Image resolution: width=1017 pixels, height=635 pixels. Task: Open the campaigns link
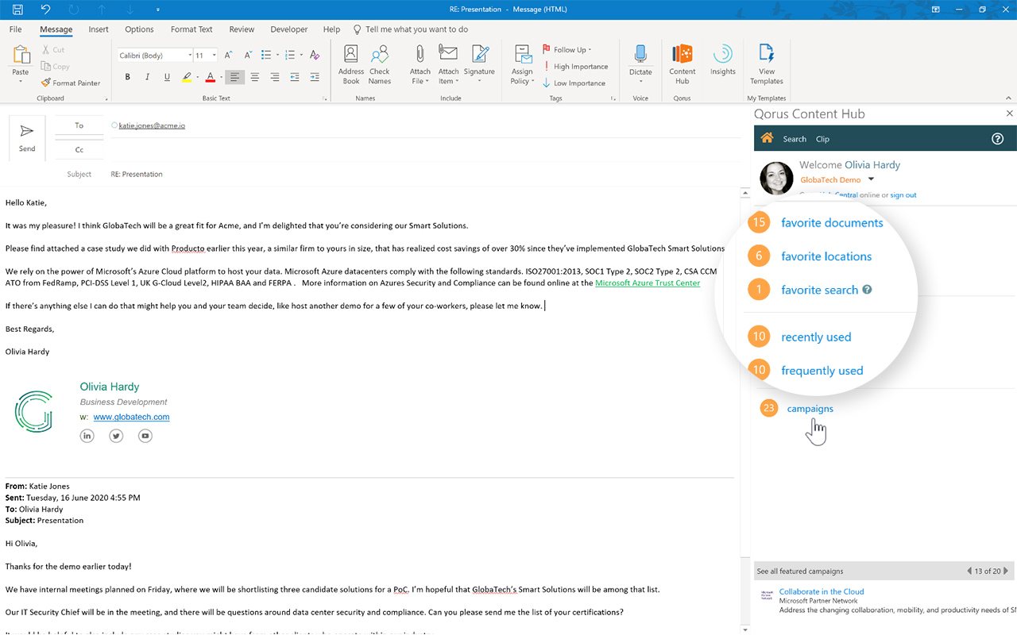tap(810, 409)
